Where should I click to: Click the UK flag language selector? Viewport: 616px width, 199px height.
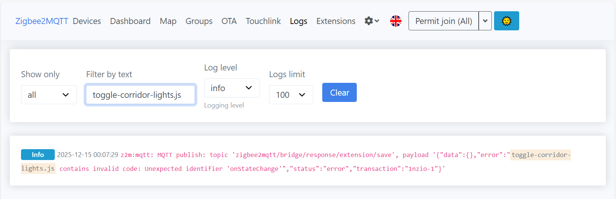click(x=395, y=21)
